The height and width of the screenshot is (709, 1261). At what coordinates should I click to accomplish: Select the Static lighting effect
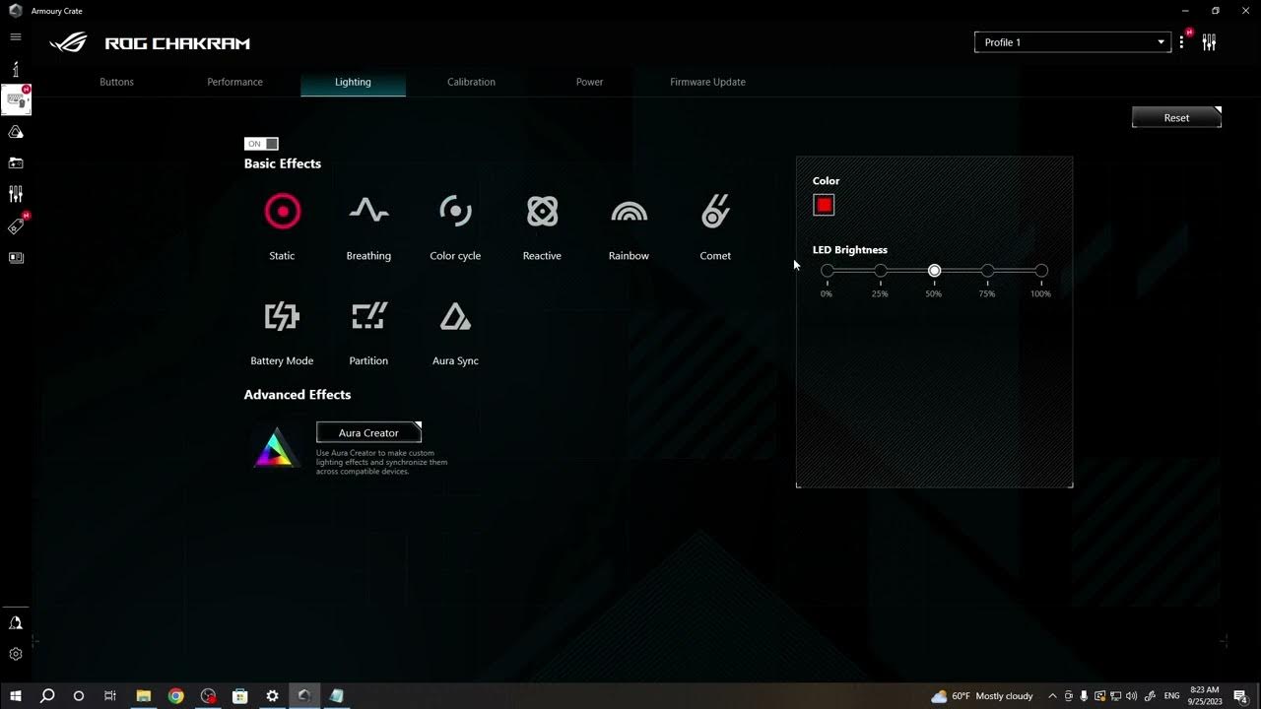282,212
